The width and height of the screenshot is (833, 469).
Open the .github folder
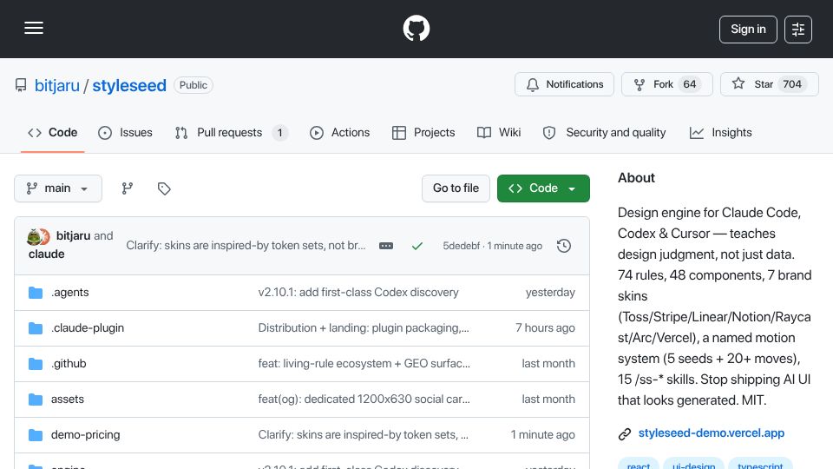tap(69, 364)
